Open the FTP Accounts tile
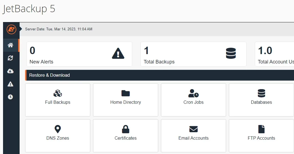 pyautogui.click(x=261, y=136)
